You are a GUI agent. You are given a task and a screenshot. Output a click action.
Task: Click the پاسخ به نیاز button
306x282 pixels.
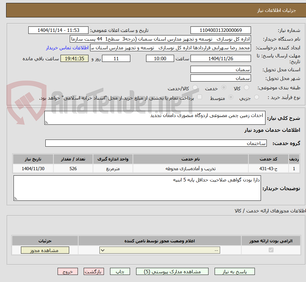[235, 272]
